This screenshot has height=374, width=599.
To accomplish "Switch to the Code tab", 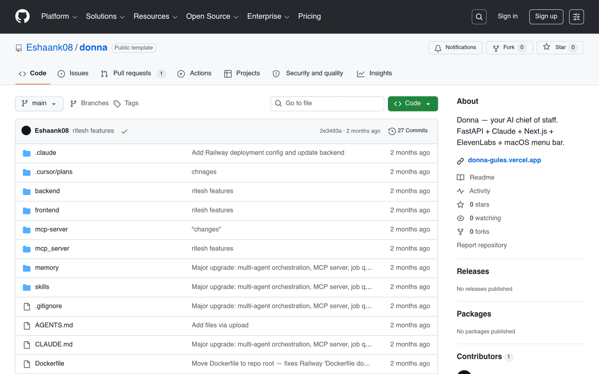I will click(32, 73).
